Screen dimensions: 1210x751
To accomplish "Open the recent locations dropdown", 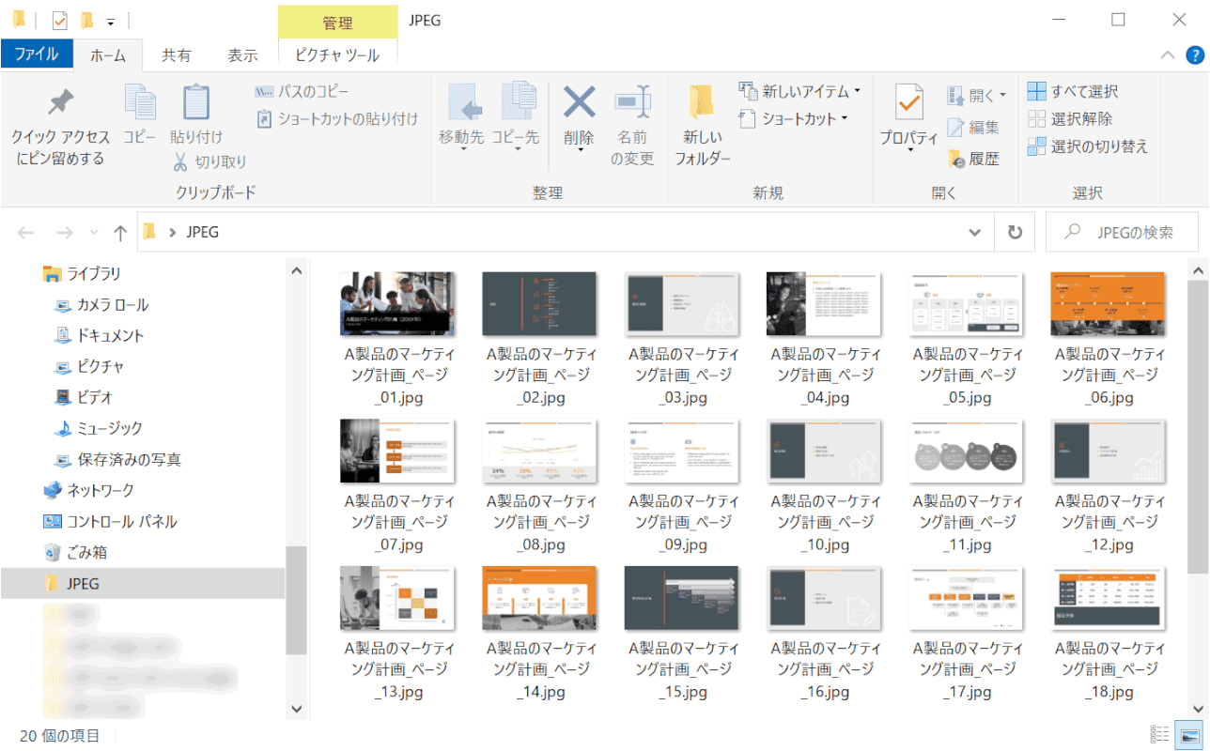I will [x=93, y=232].
